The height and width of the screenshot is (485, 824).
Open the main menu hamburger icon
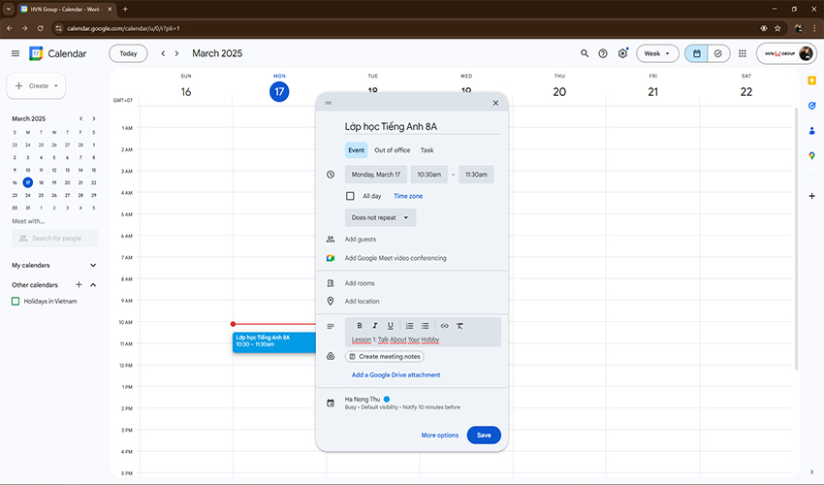tap(16, 53)
